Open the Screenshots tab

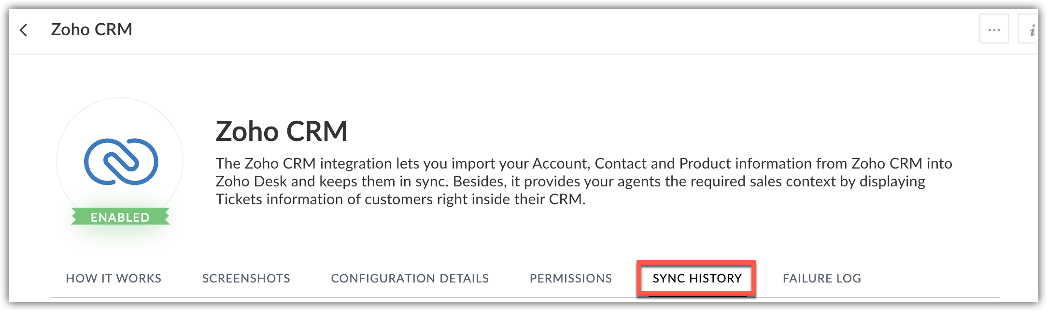click(x=246, y=279)
